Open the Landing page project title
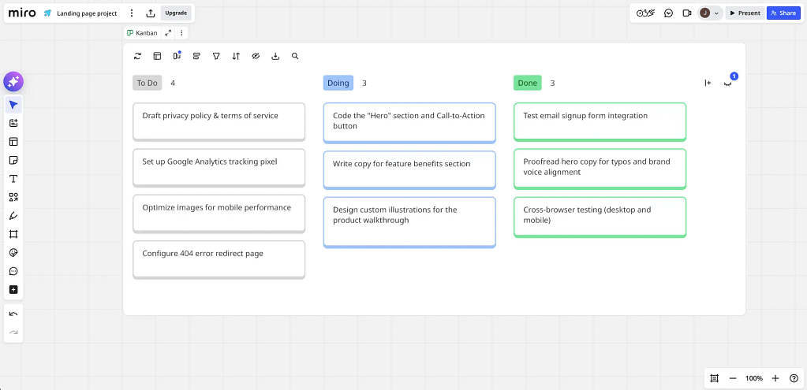The image size is (807, 390). pos(87,13)
